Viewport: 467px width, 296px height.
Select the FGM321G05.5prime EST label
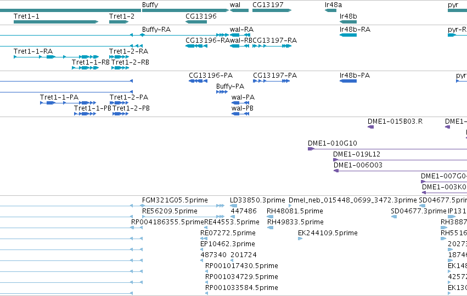click(x=175, y=200)
